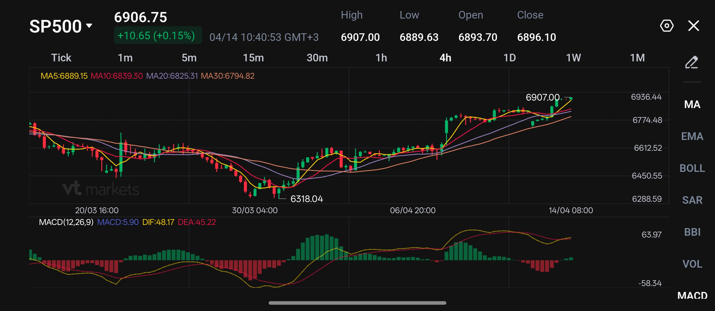The width and height of the screenshot is (715, 311).
Task: Enable the EMA indicator
Action: pos(692,136)
